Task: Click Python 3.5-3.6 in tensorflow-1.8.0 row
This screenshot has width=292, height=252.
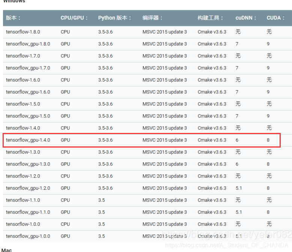Action: click(105, 32)
